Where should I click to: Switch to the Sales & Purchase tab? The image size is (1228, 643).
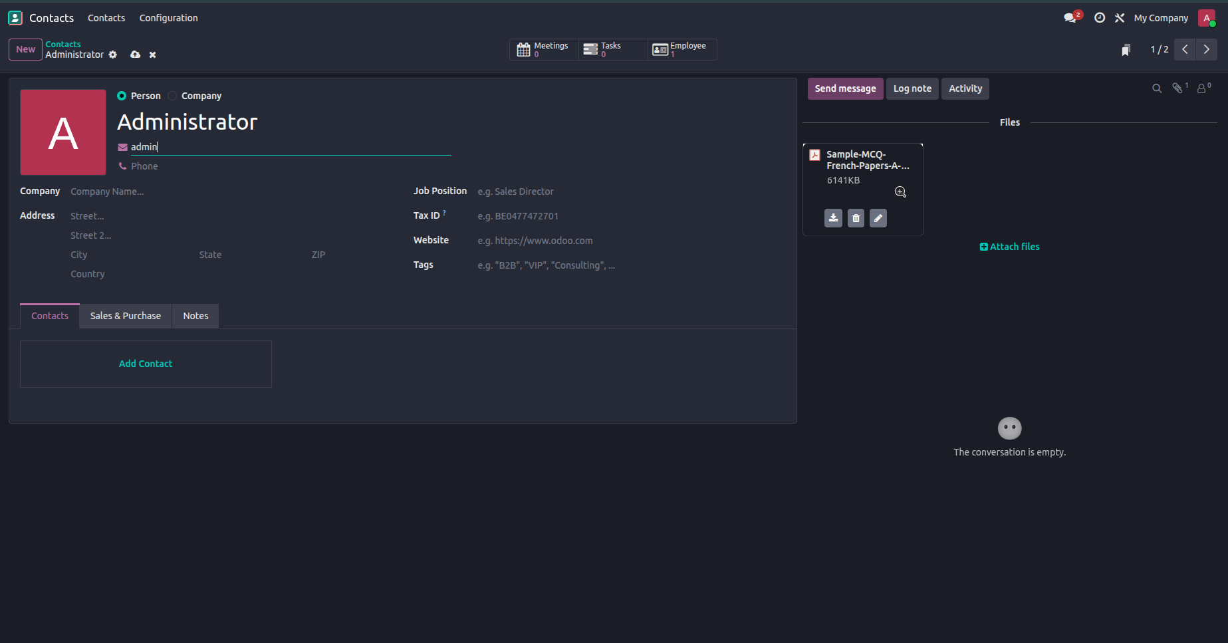click(x=126, y=316)
